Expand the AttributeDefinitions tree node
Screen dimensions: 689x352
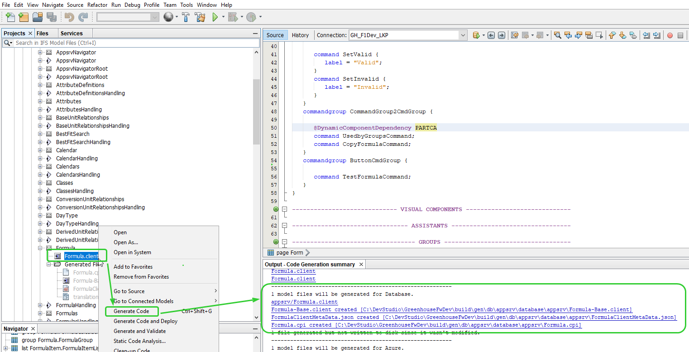(40, 85)
